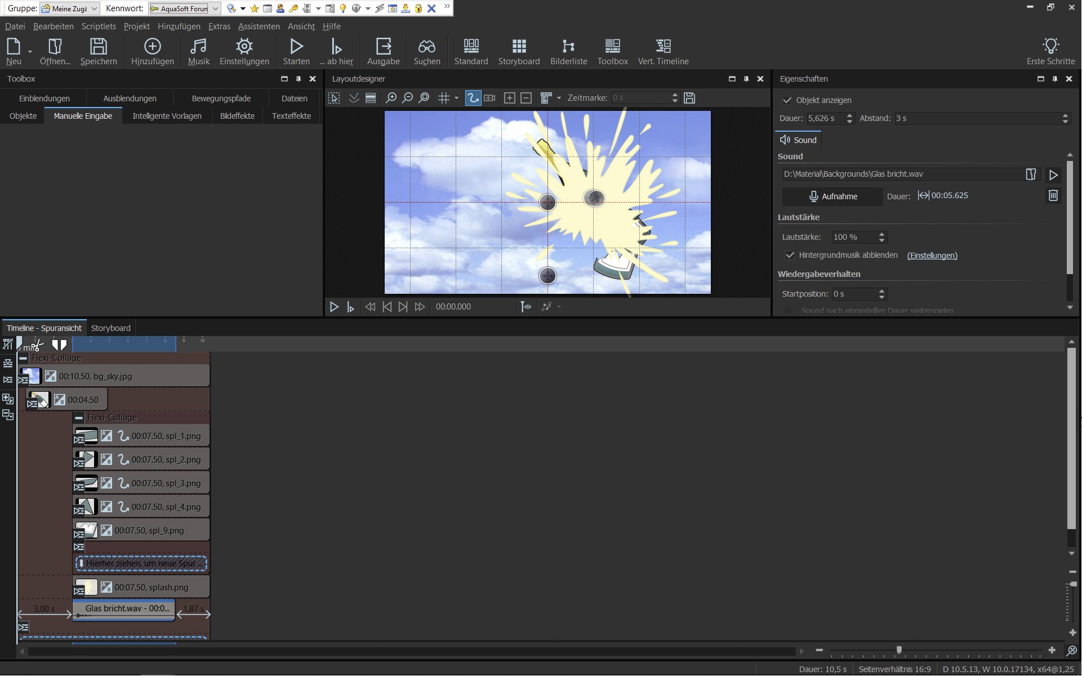Click the scissors cut tool in timeline

click(x=37, y=344)
